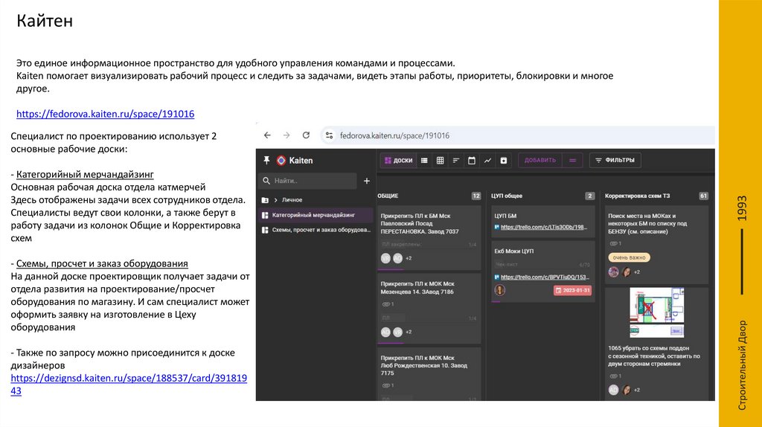Screen dimensions: 762x427
Task: Click board icon beside Категорийный мерчандайзинг
Action: 265,215
